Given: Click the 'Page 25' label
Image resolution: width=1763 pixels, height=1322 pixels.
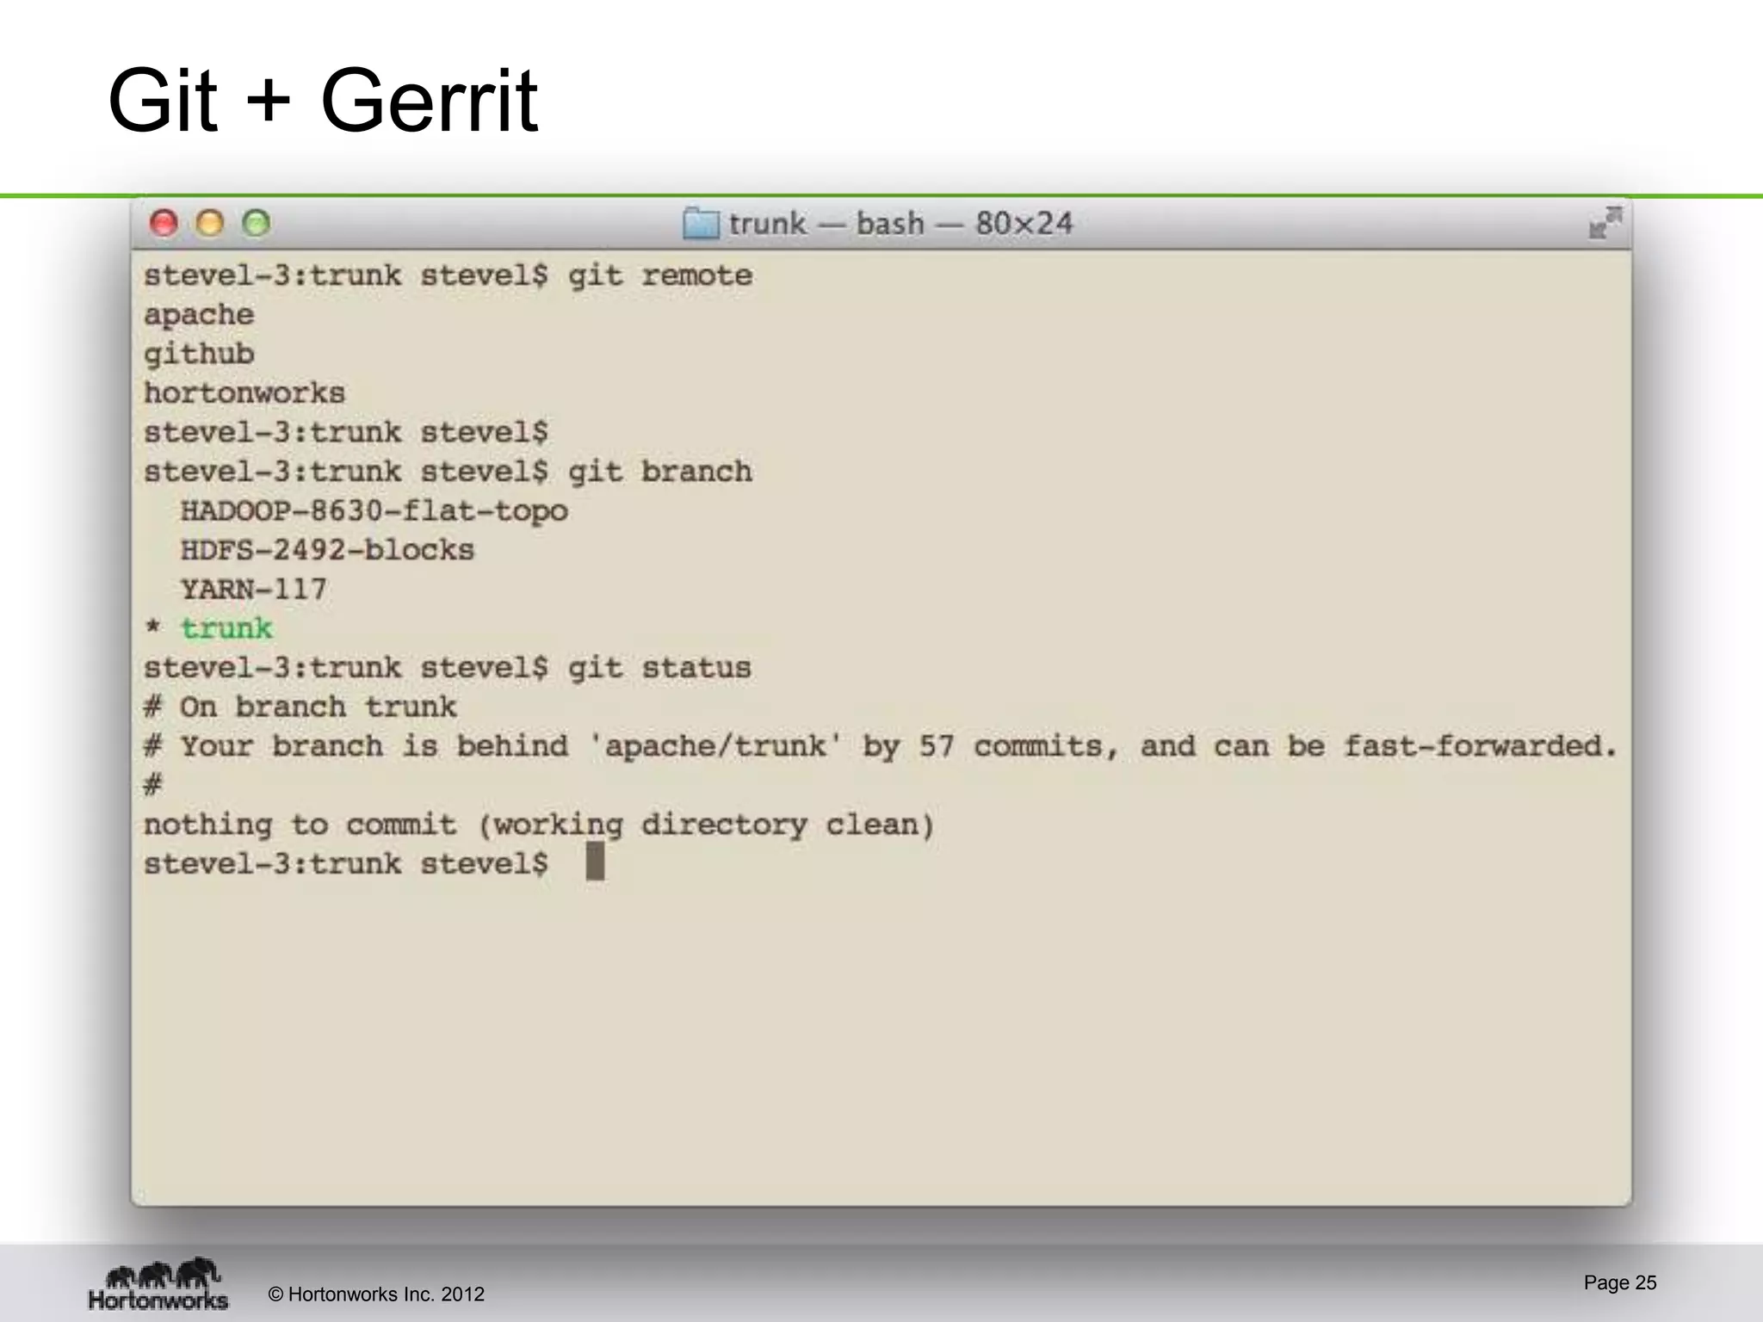Looking at the screenshot, I should click(1620, 1282).
